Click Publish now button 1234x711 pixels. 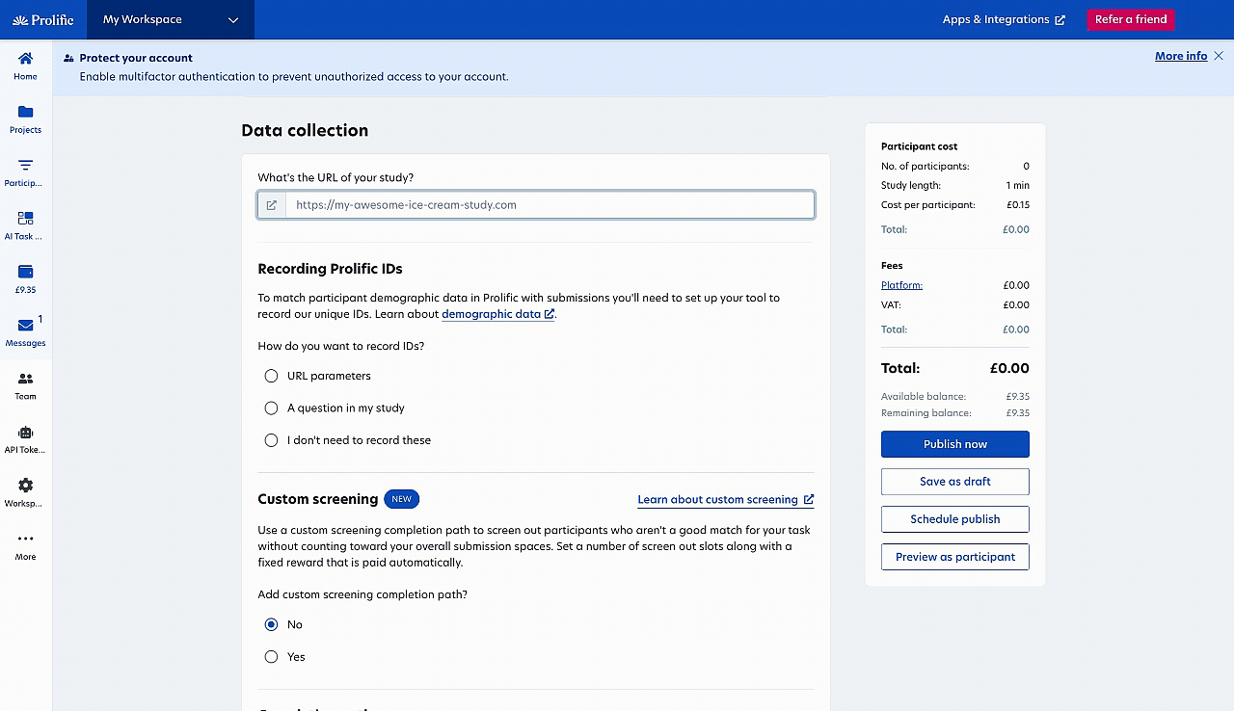tap(955, 444)
